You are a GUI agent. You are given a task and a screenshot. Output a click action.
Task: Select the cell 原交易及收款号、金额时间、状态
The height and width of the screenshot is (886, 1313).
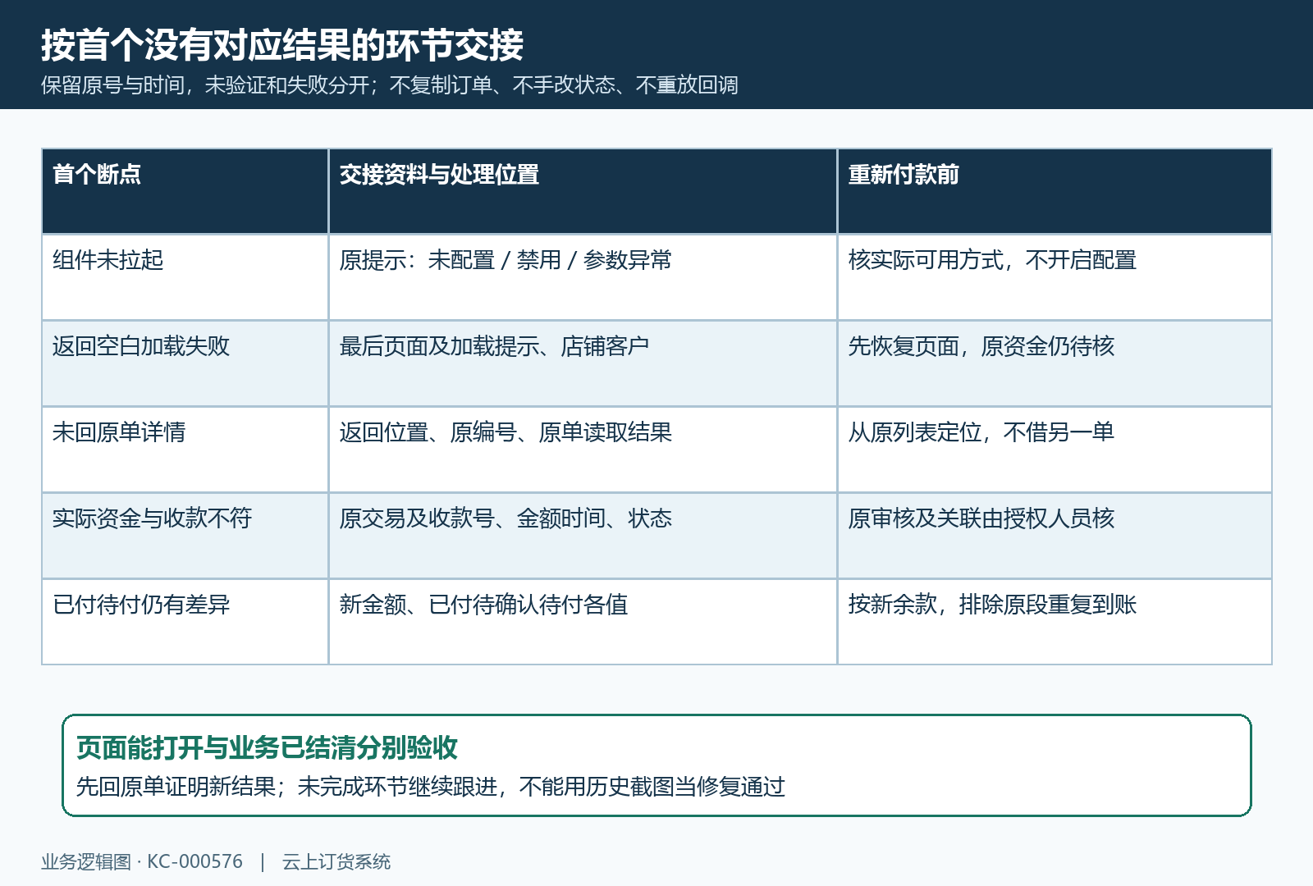(x=583, y=536)
